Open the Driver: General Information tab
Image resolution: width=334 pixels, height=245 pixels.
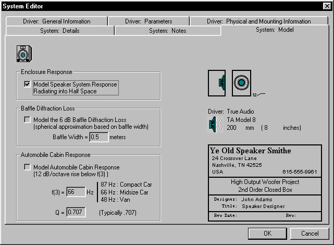[x=57, y=21]
